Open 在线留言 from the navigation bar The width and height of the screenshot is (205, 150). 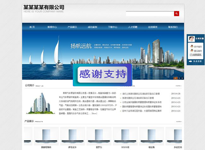point(153,27)
